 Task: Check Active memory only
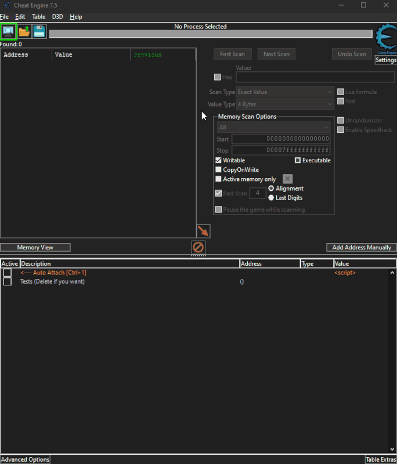click(x=218, y=179)
